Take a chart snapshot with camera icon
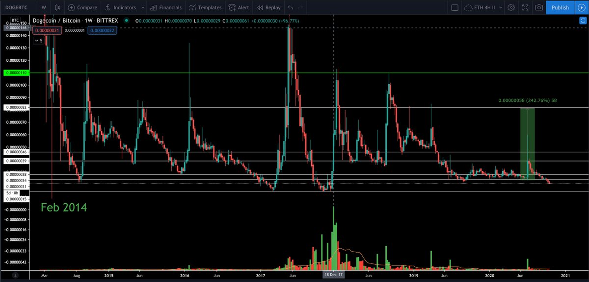 (539, 7)
